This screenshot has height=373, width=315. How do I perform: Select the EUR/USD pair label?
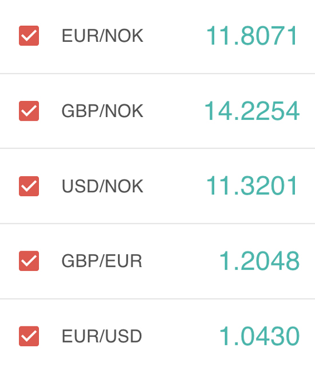(x=102, y=336)
